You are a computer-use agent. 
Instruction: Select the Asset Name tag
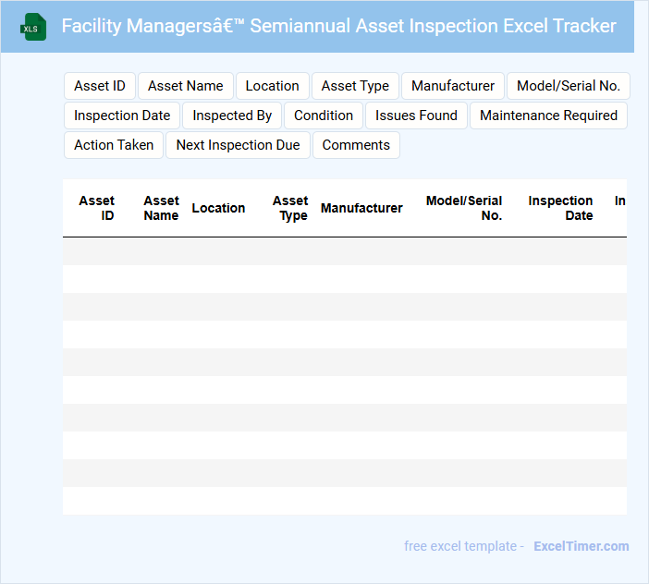[186, 86]
